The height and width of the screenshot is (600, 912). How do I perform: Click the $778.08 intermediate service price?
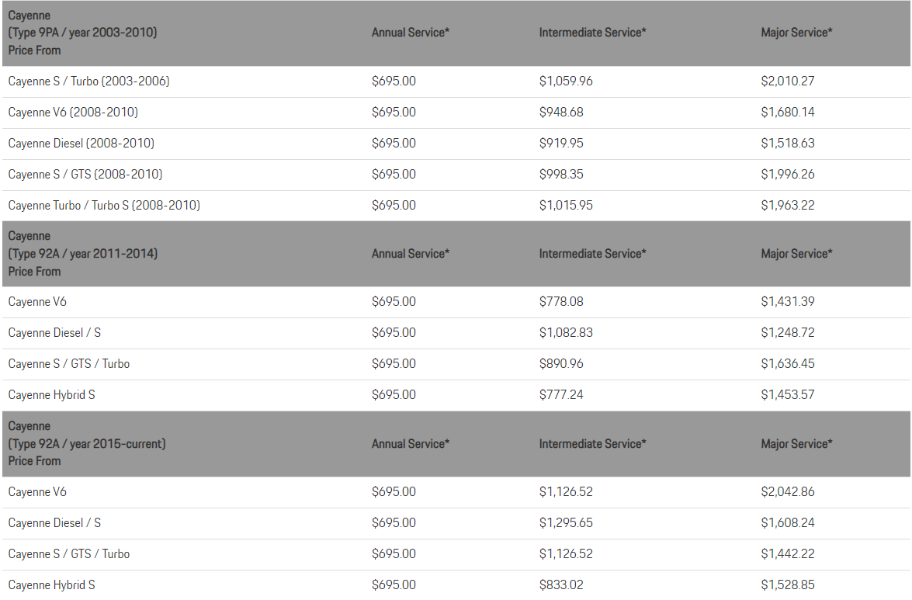coord(561,302)
